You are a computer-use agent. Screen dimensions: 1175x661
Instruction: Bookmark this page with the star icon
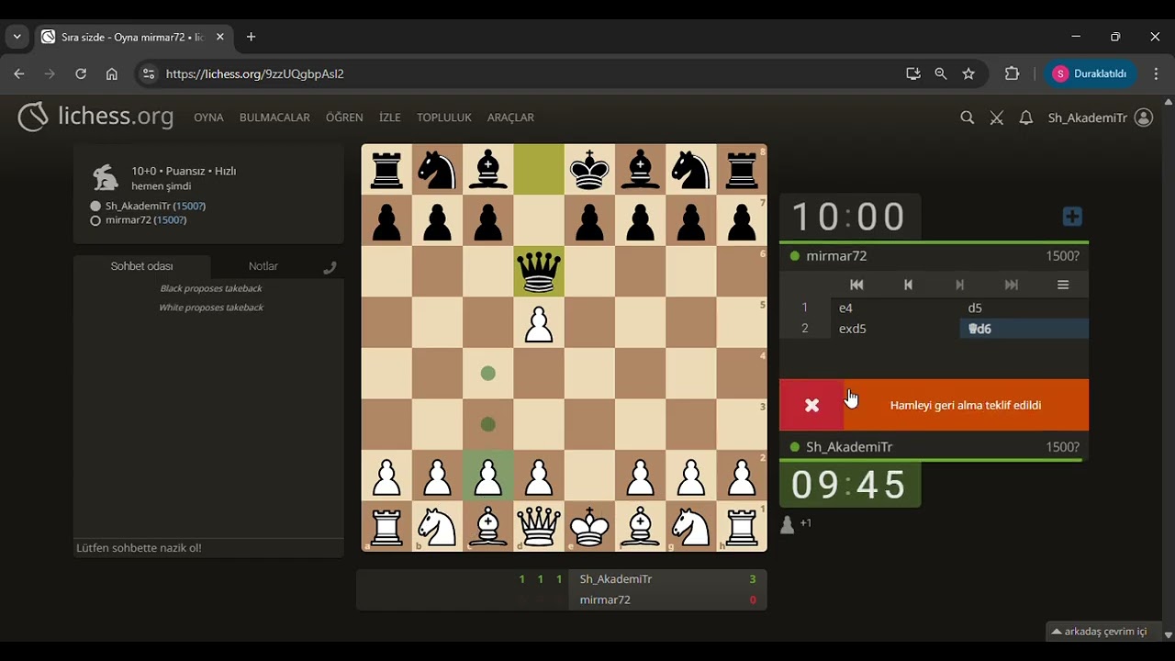(x=968, y=73)
